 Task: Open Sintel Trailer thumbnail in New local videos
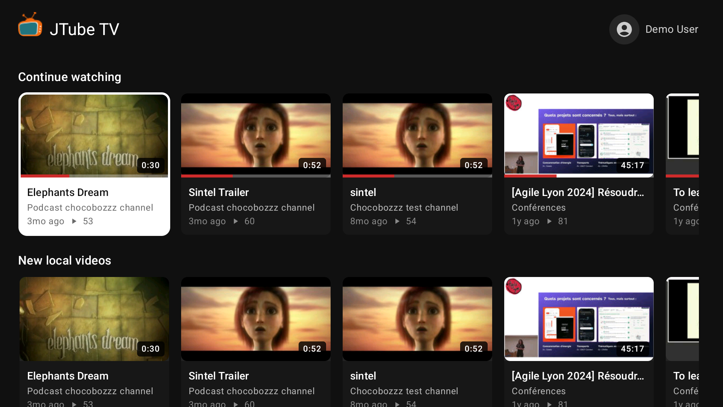point(256,319)
